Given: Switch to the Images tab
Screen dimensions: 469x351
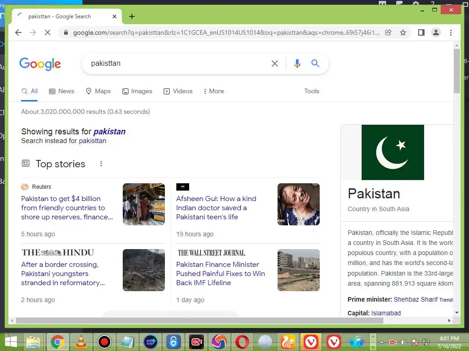Looking at the screenshot, I should pyautogui.click(x=137, y=91).
